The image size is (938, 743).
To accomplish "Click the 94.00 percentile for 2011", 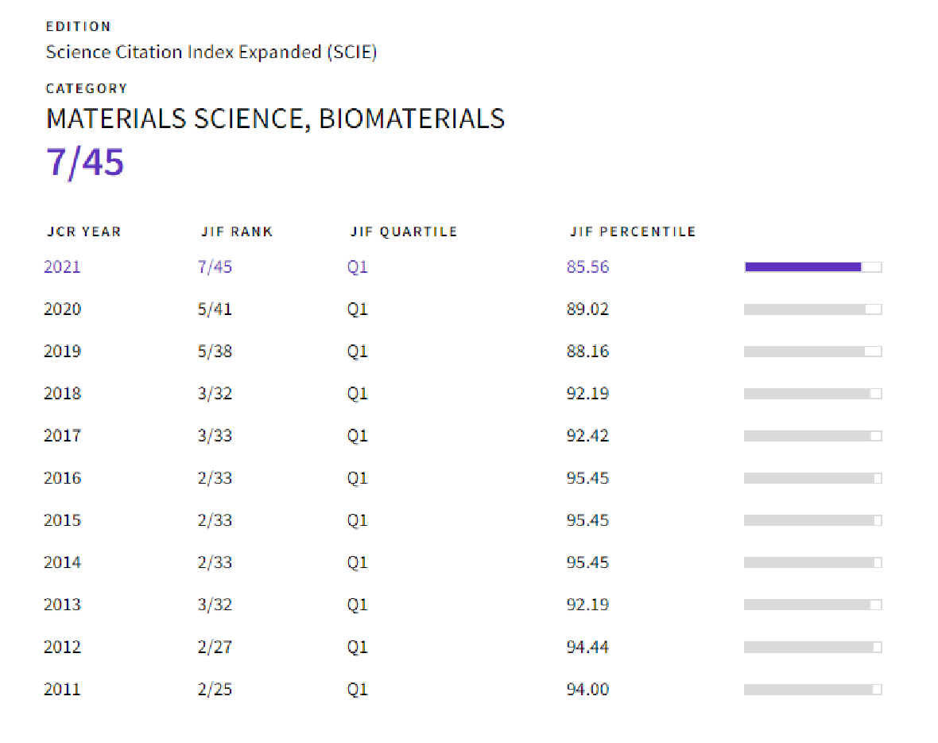I will click(587, 689).
